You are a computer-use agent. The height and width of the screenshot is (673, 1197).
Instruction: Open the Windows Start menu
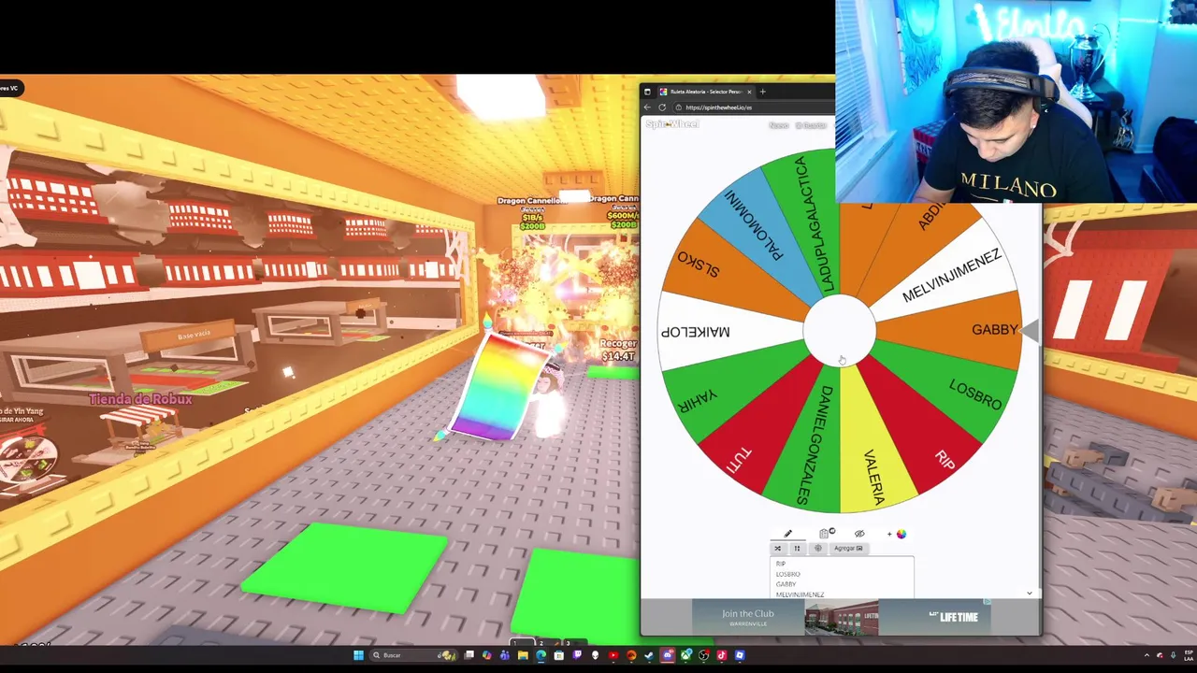359,655
